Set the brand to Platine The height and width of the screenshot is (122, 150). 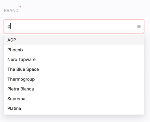click(x=74, y=108)
